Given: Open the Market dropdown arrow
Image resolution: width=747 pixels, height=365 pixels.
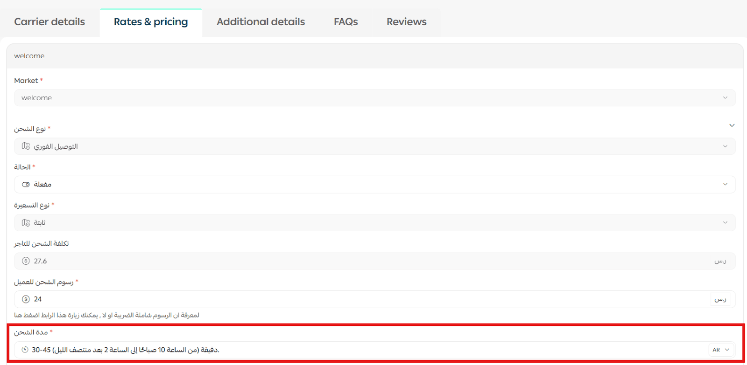Looking at the screenshot, I should pos(725,98).
